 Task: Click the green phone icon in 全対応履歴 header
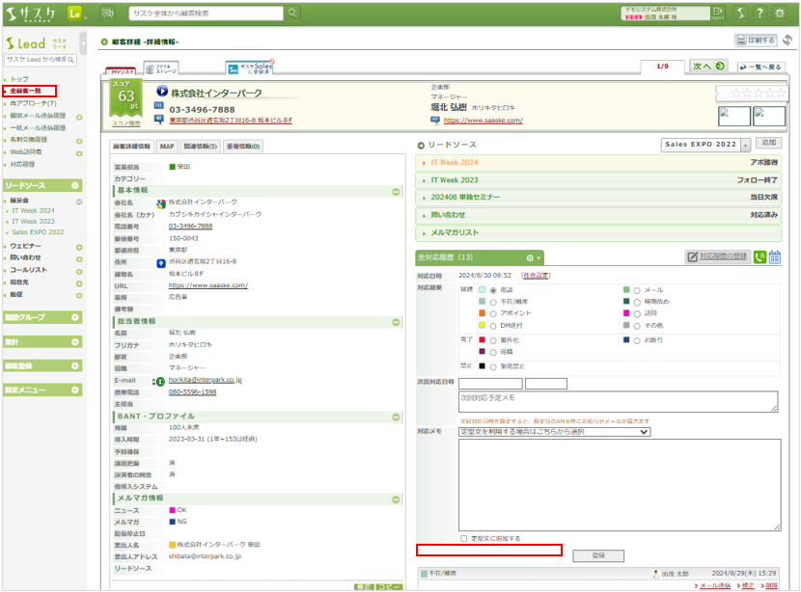pos(760,257)
